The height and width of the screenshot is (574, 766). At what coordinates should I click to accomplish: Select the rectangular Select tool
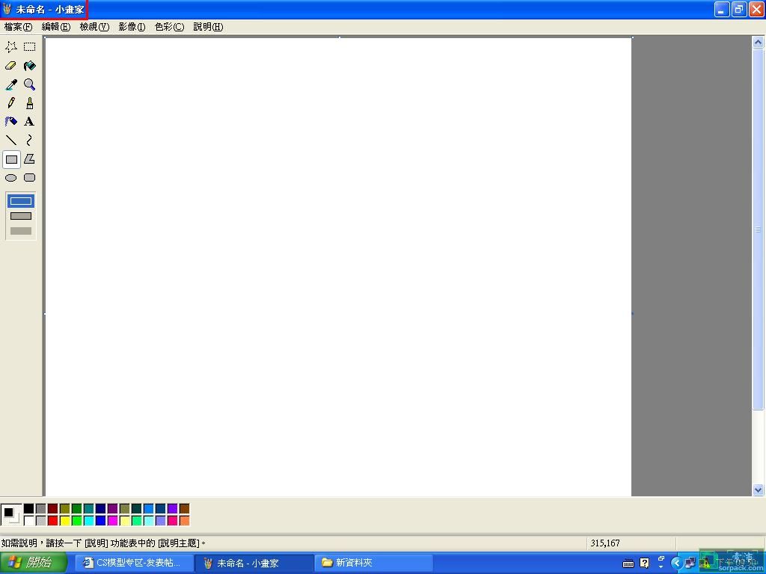30,47
